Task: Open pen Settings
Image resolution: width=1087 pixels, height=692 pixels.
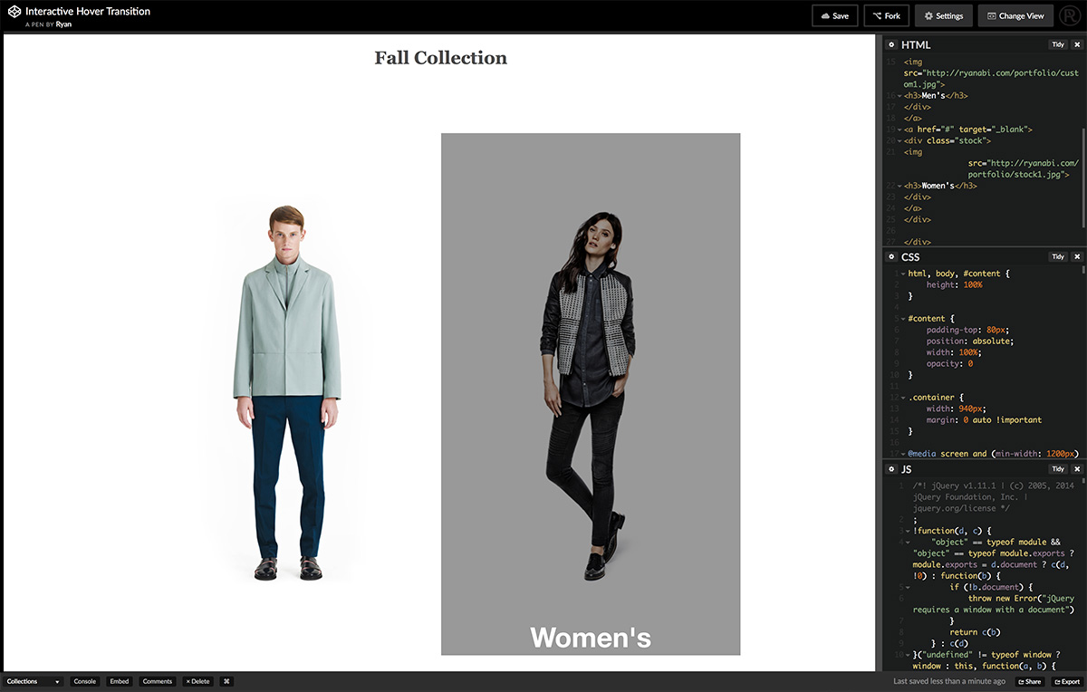Action: tap(943, 15)
